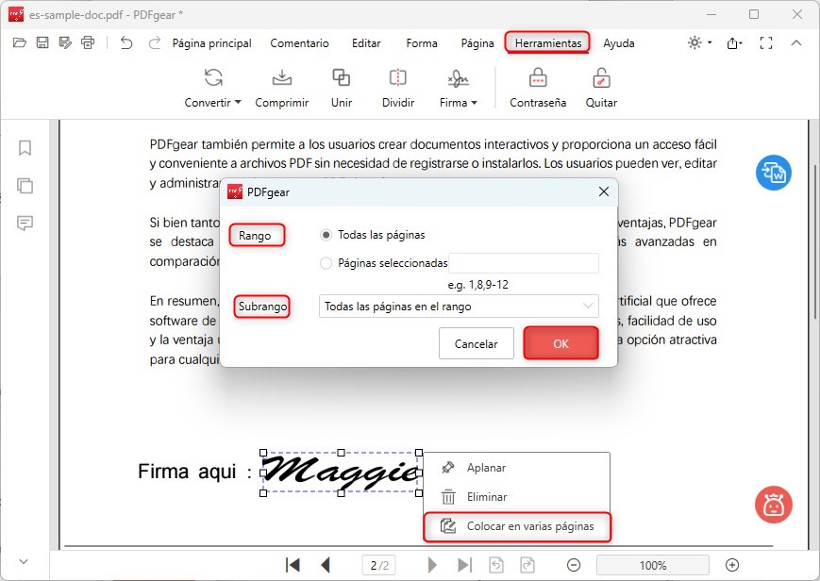820x581 pixels.
Task: Redo the last undone action
Action: click(154, 42)
